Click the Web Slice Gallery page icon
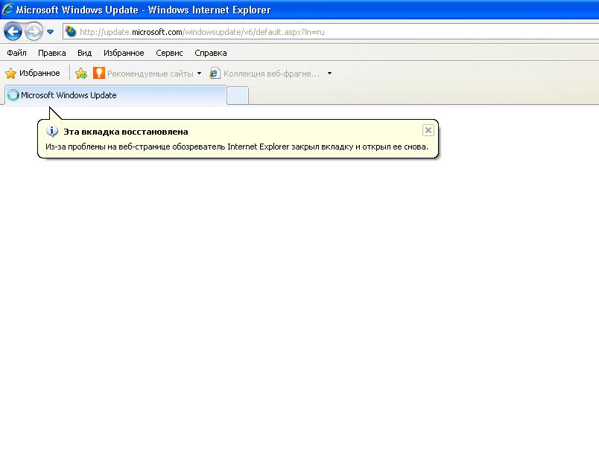 click(x=215, y=73)
